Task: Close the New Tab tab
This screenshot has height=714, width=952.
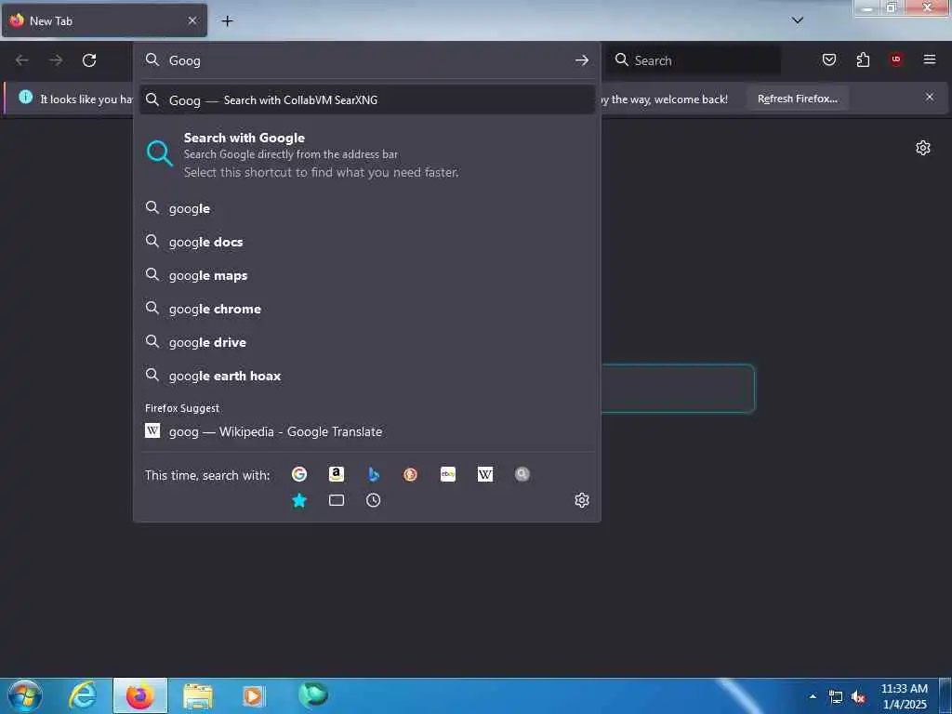Action: 192,20
